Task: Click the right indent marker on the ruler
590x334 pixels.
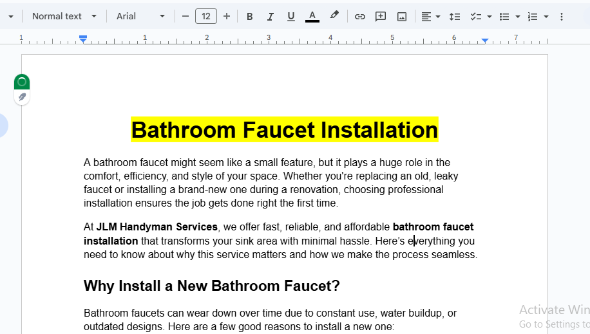Action: tap(485, 41)
